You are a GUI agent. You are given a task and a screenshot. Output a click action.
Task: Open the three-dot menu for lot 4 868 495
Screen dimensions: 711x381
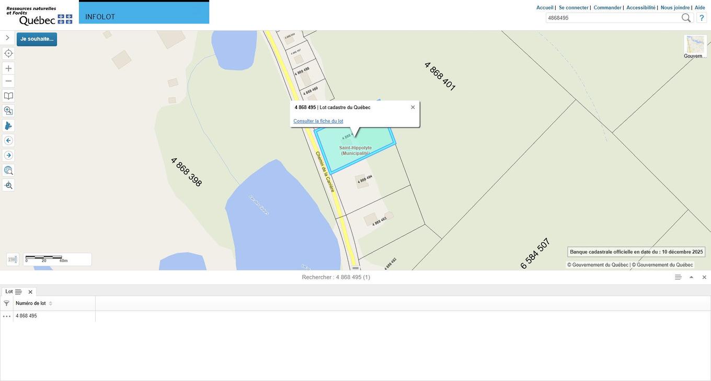(7, 316)
